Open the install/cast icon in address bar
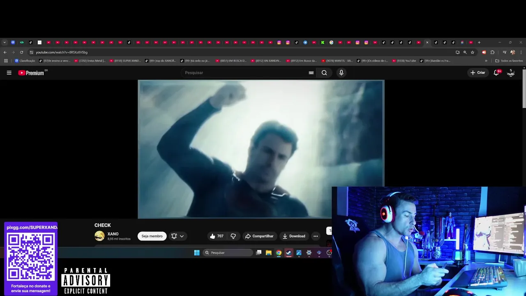The image size is (526, 296). (458, 52)
